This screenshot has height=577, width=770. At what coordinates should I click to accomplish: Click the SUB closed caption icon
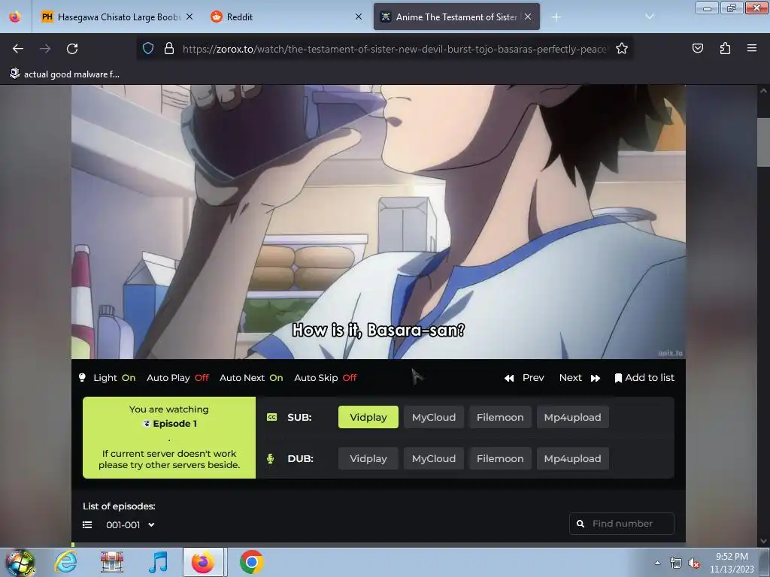[271, 417]
